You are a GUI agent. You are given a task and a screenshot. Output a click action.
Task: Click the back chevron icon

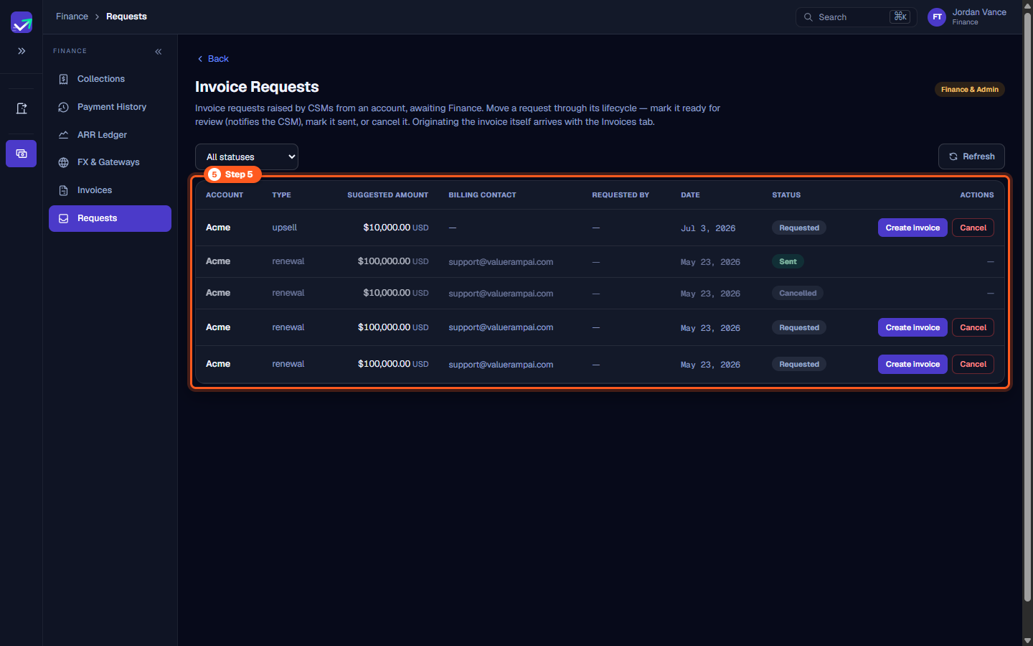click(x=200, y=59)
